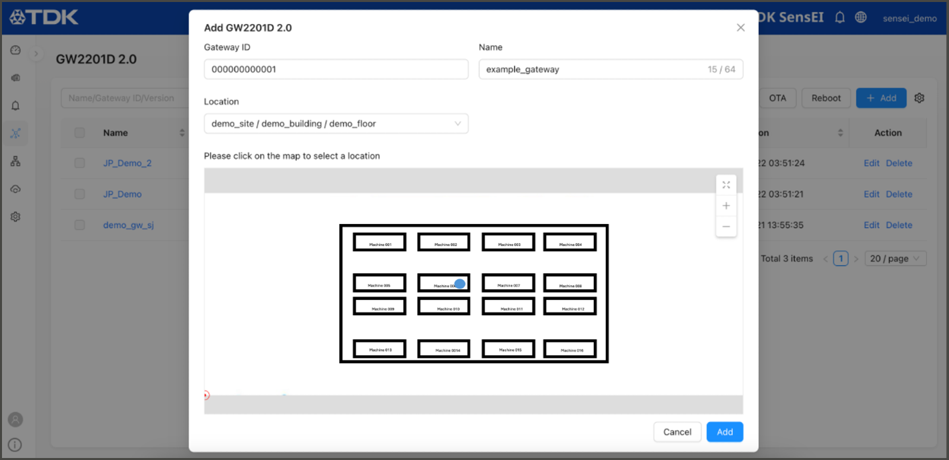The width and height of the screenshot is (949, 460).
Task: Click next page arrow in pagination
Action: tap(856, 259)
